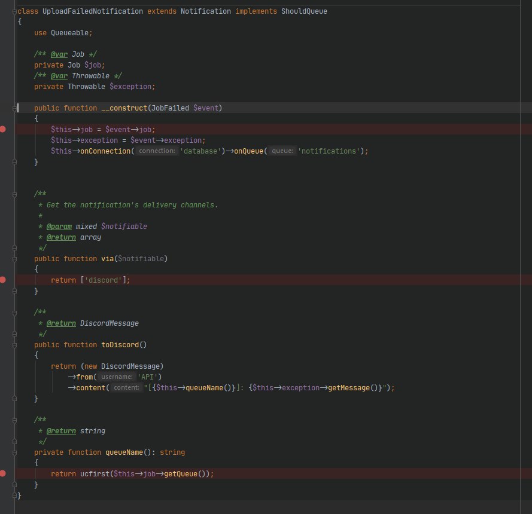Click the 'notifications' string literal
Viewport: 532px width, 514px height.
329,151
